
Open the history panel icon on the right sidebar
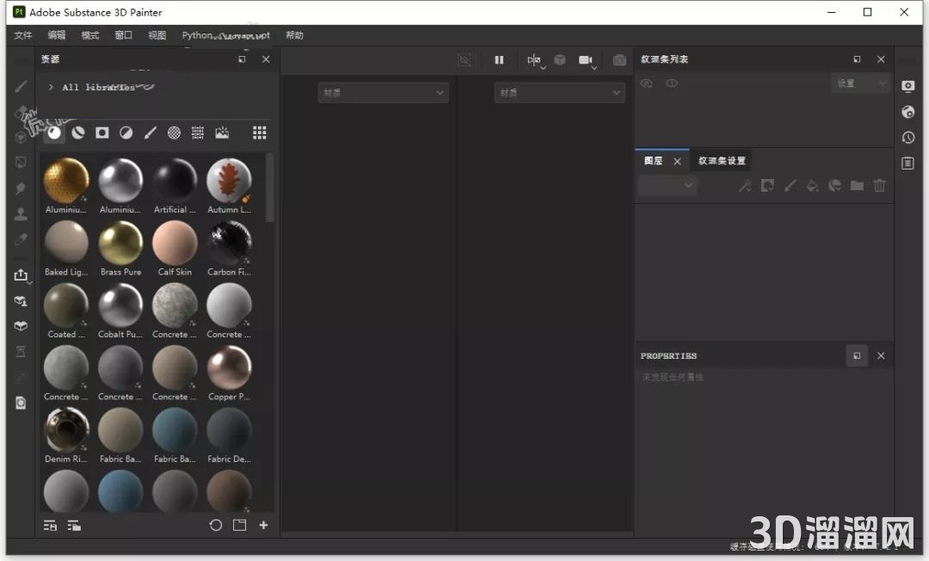pos(907,138)
